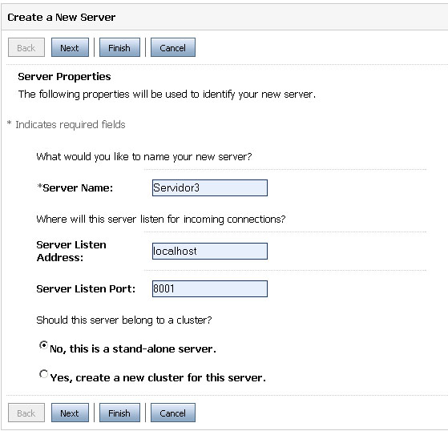Focus the Server Listen Address field with localhost

coord(210,252)
